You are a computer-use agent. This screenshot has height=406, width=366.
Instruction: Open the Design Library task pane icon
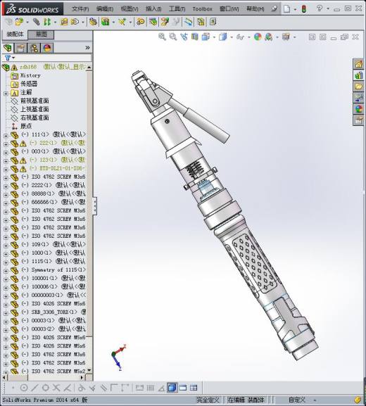[359, 75]
